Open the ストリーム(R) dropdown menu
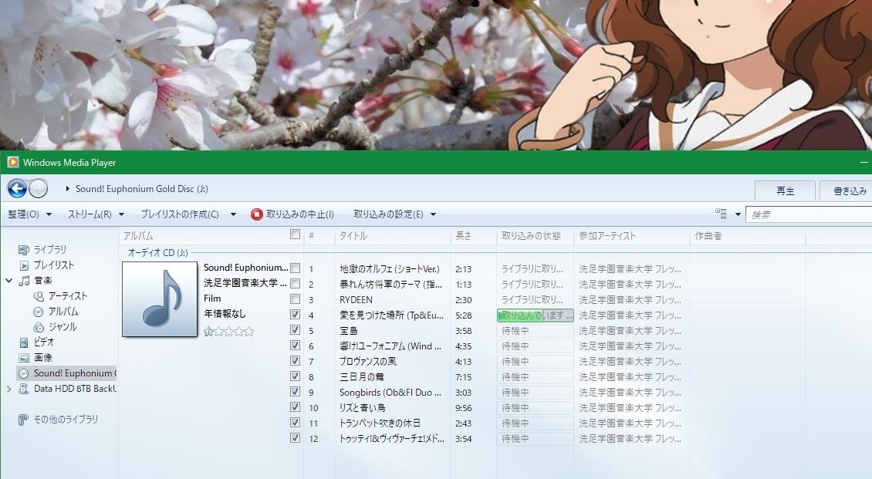Image resolution: width=872 pixels, height=479 pixels. 96,214
